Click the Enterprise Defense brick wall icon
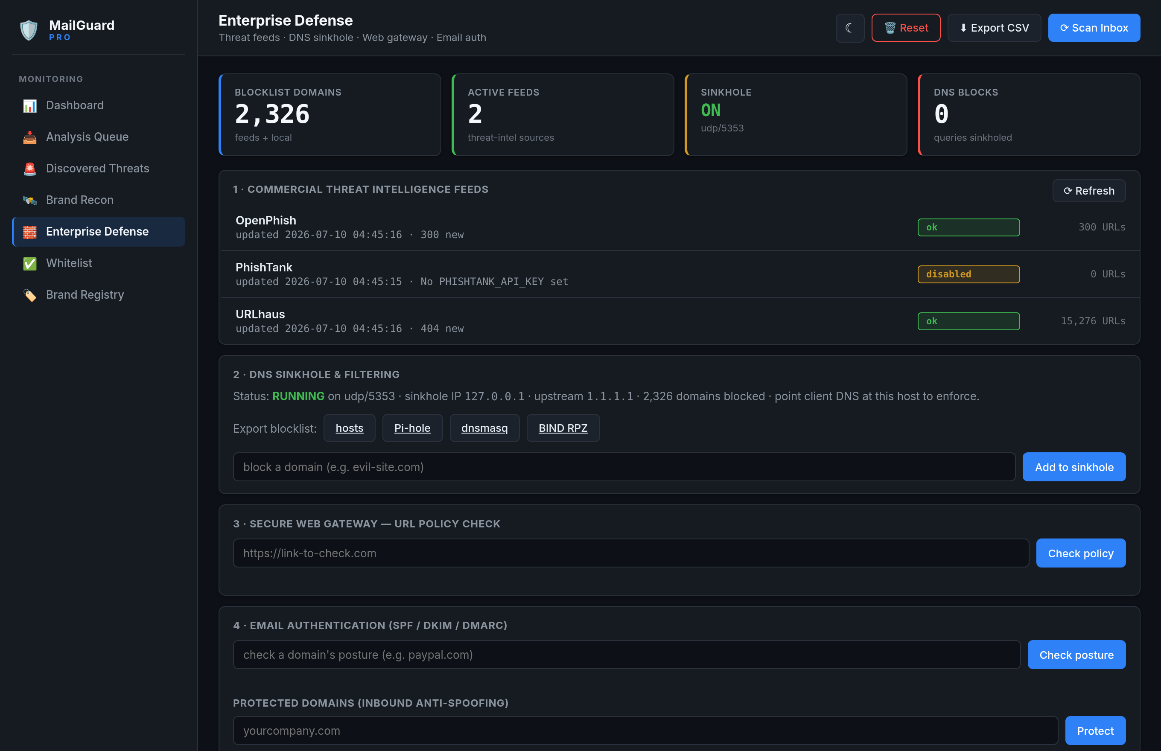The width and height of the screenshot is (1161, 751). click(30, 232)
